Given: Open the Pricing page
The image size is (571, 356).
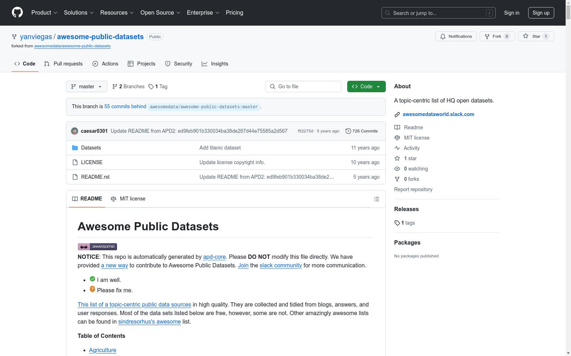Looking at the screenshot, I should click(234, 13).
